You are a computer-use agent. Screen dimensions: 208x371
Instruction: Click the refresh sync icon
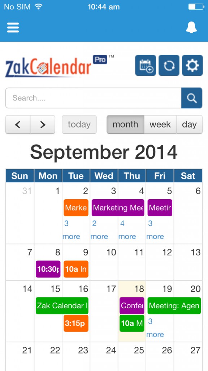pos(169,65)
